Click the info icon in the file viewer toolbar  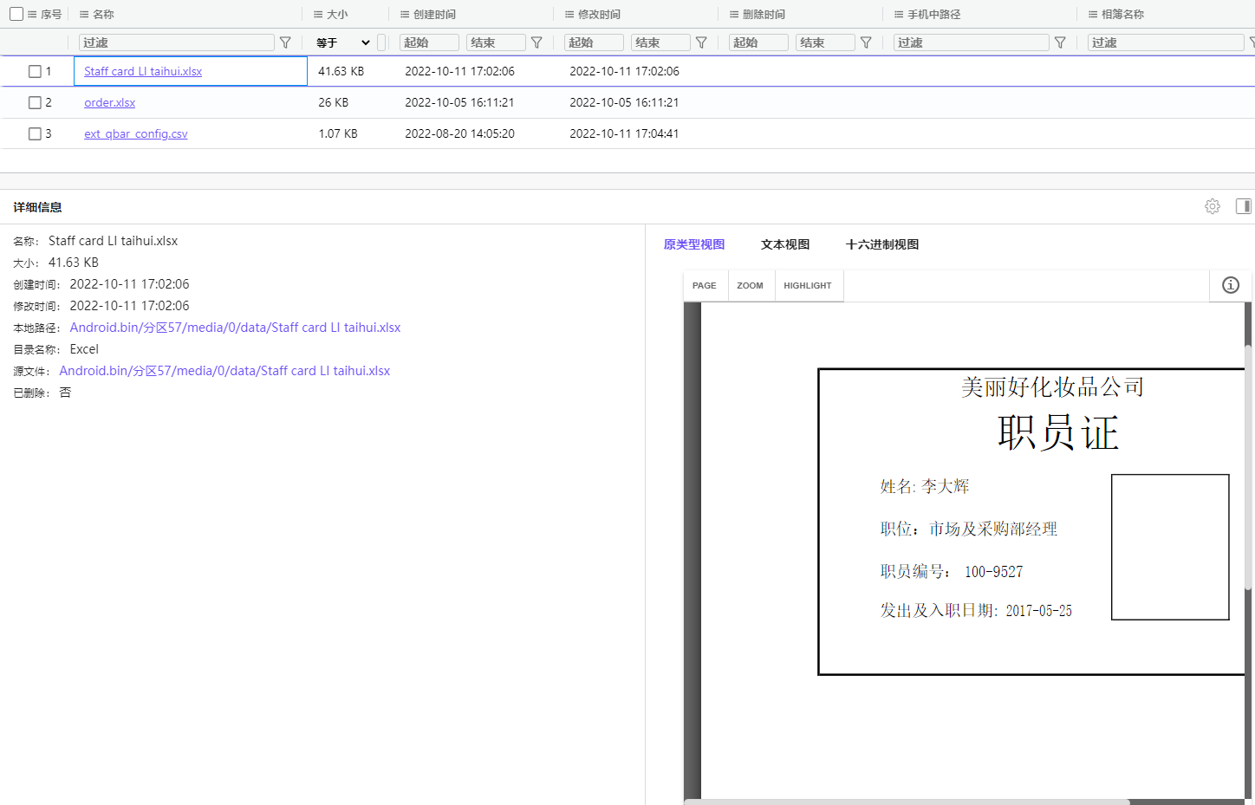pyautogui.click(x=1230, y=285)
